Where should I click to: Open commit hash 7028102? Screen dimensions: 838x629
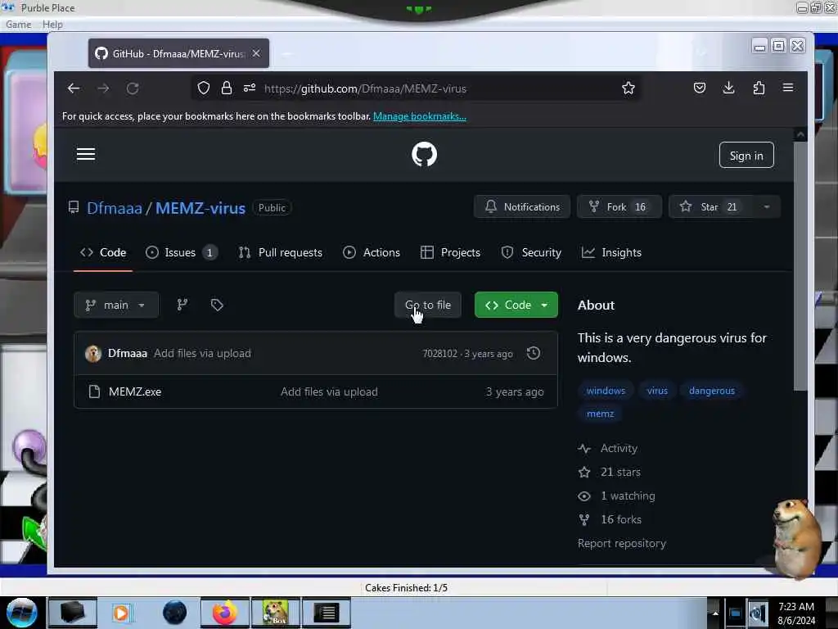[439, 354]
